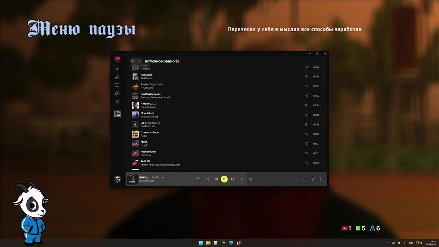Open Telegram from the system tray
Viewport: 439px width, 247px height.
[x=399, y=243]
